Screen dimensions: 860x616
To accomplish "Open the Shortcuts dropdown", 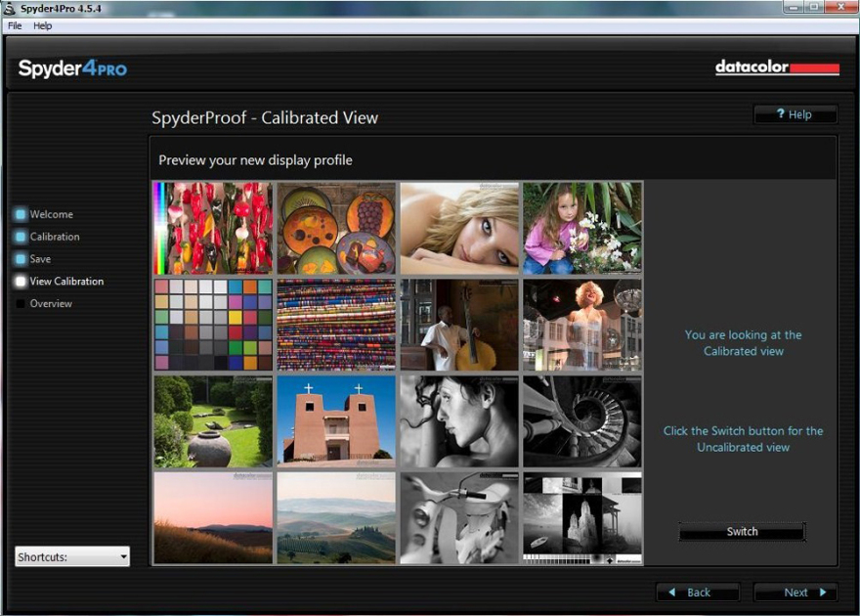I will [x=72, y=556].
